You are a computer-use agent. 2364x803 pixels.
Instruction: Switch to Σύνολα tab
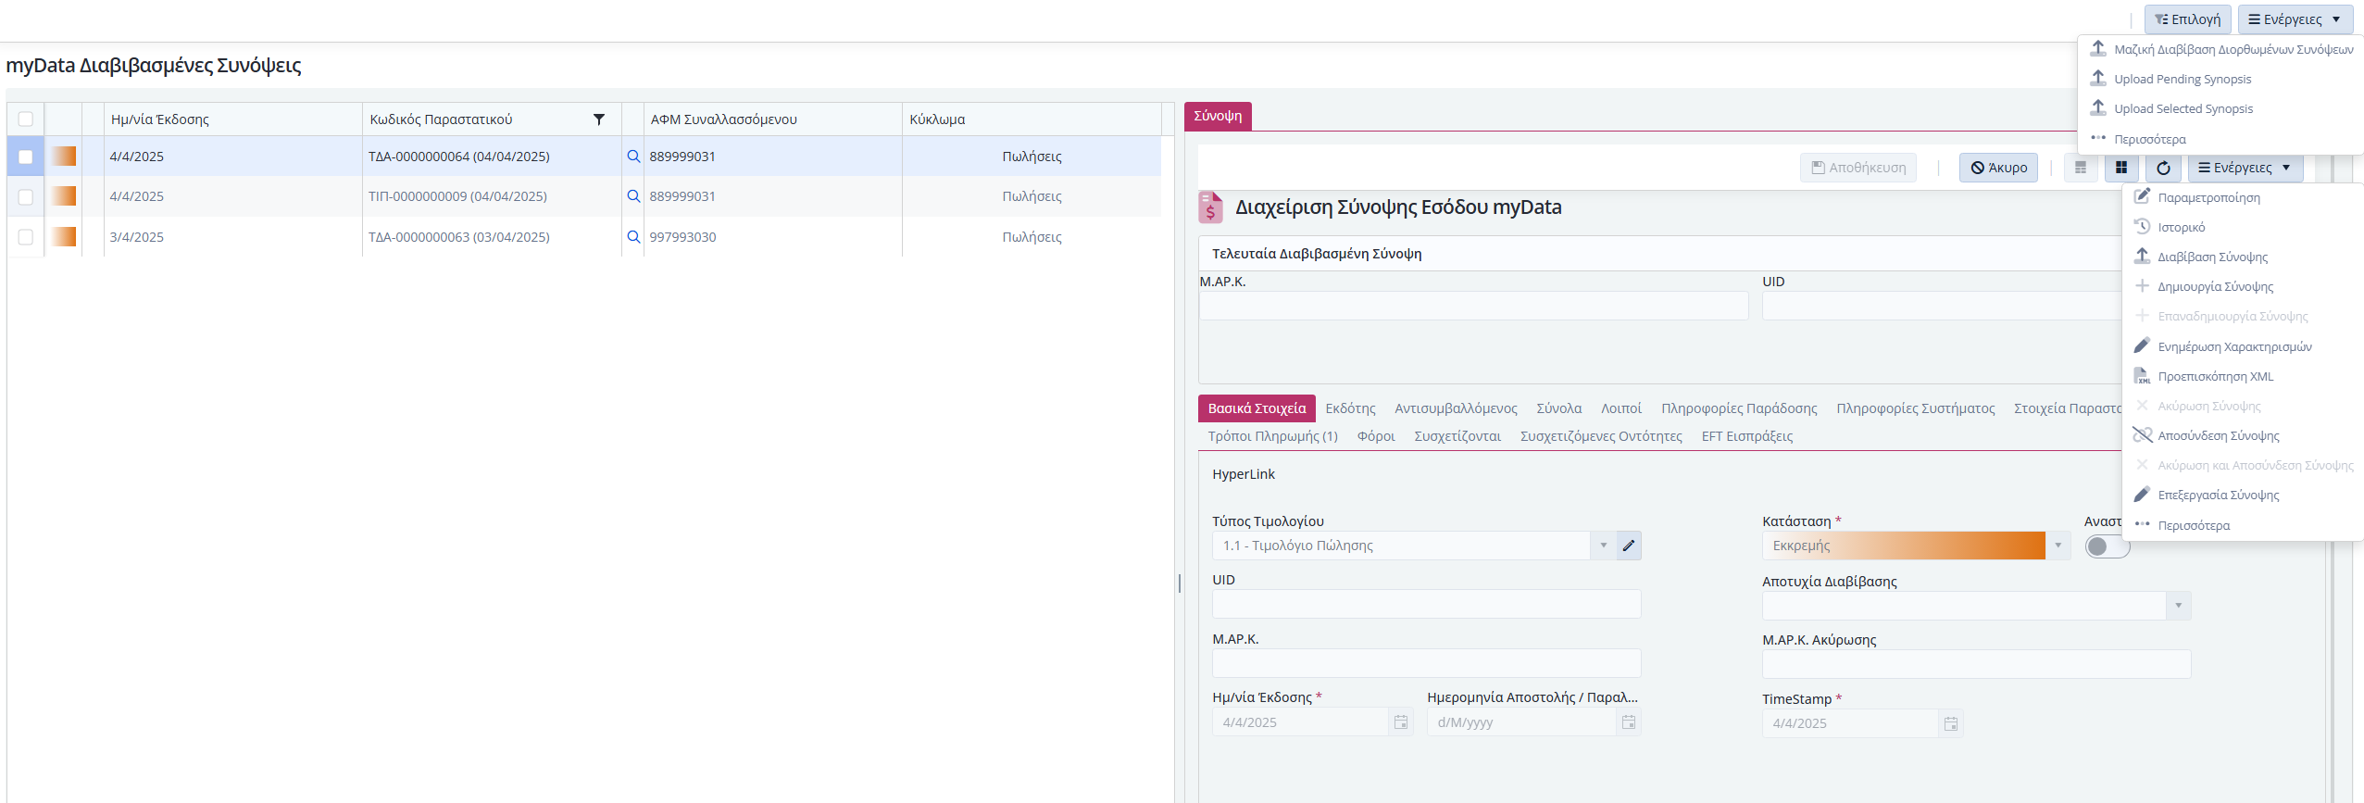(x=1558, y=408)
